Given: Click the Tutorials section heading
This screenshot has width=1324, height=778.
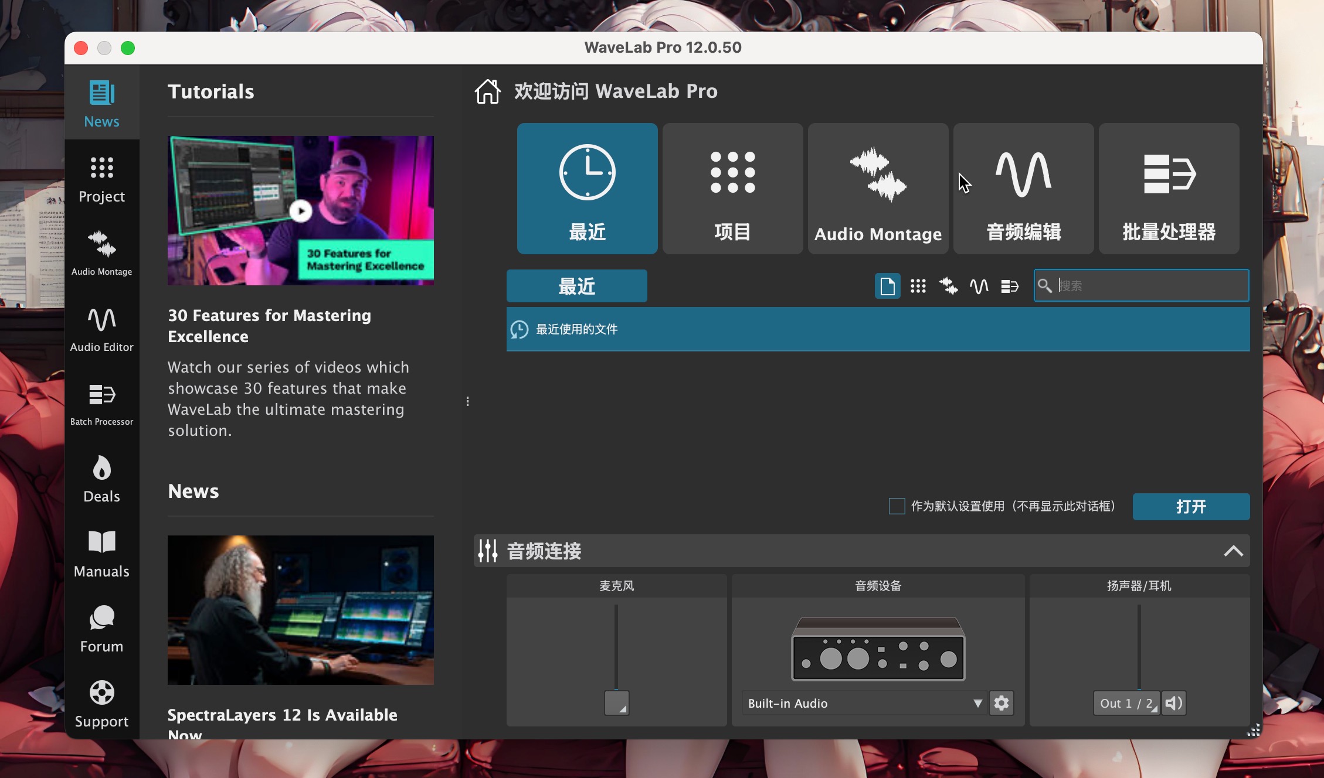Looking at the screenshot, I should tap(211, 91).
